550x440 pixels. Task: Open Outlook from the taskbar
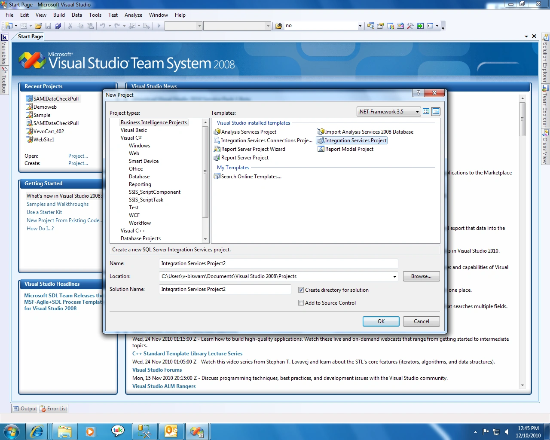[x=171, y=431]
